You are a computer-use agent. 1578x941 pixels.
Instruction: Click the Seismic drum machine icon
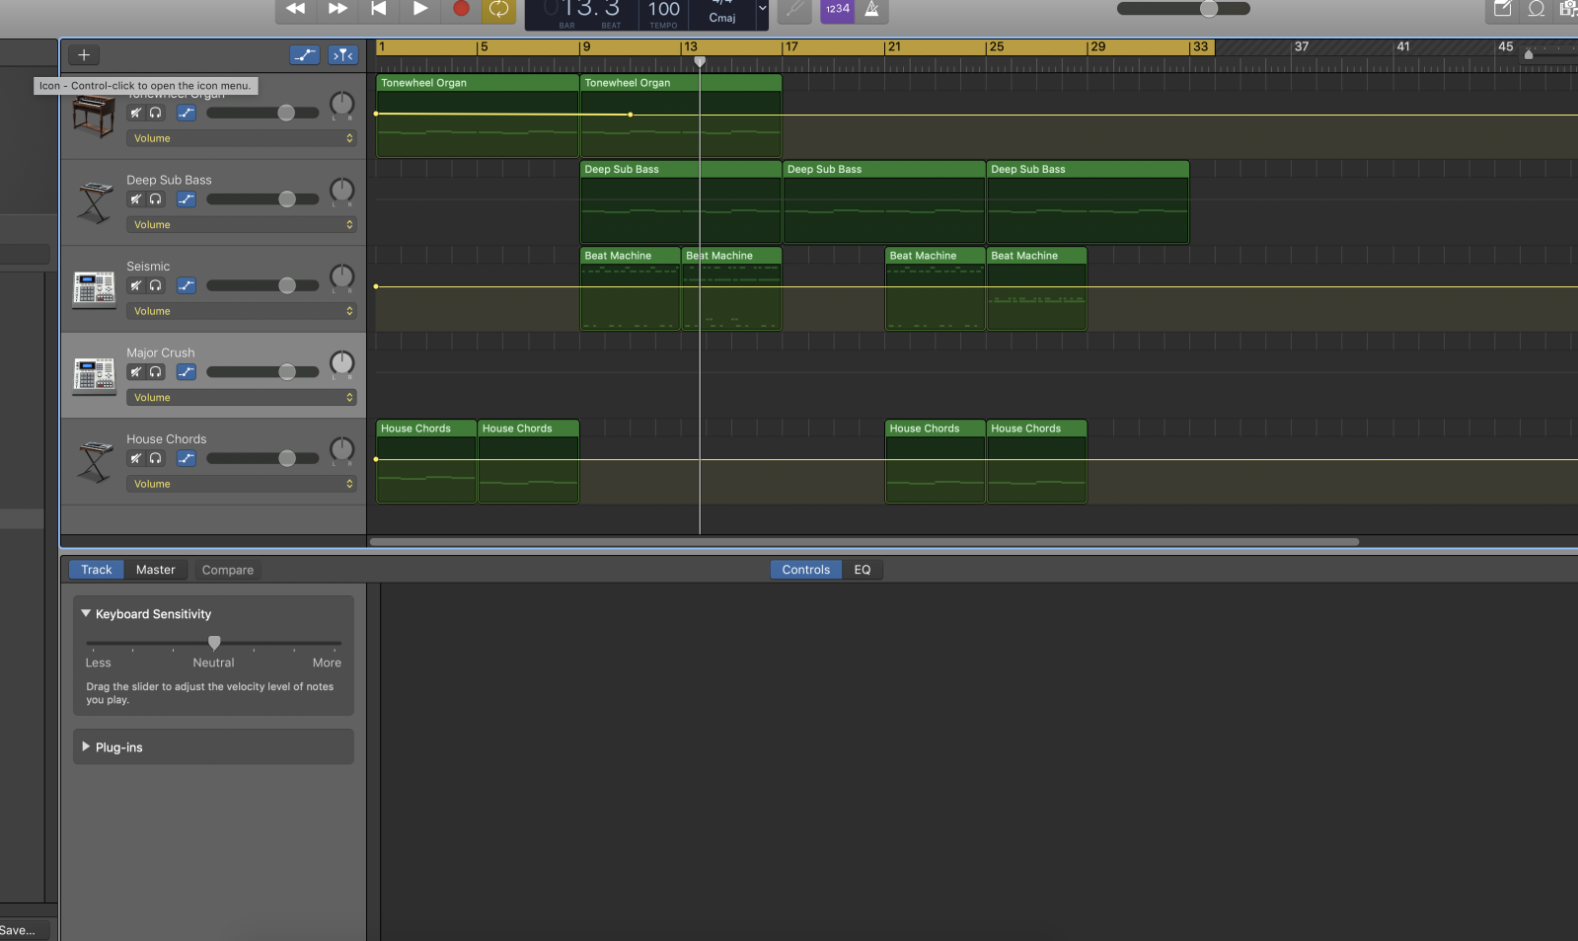[x=95, y=288]
